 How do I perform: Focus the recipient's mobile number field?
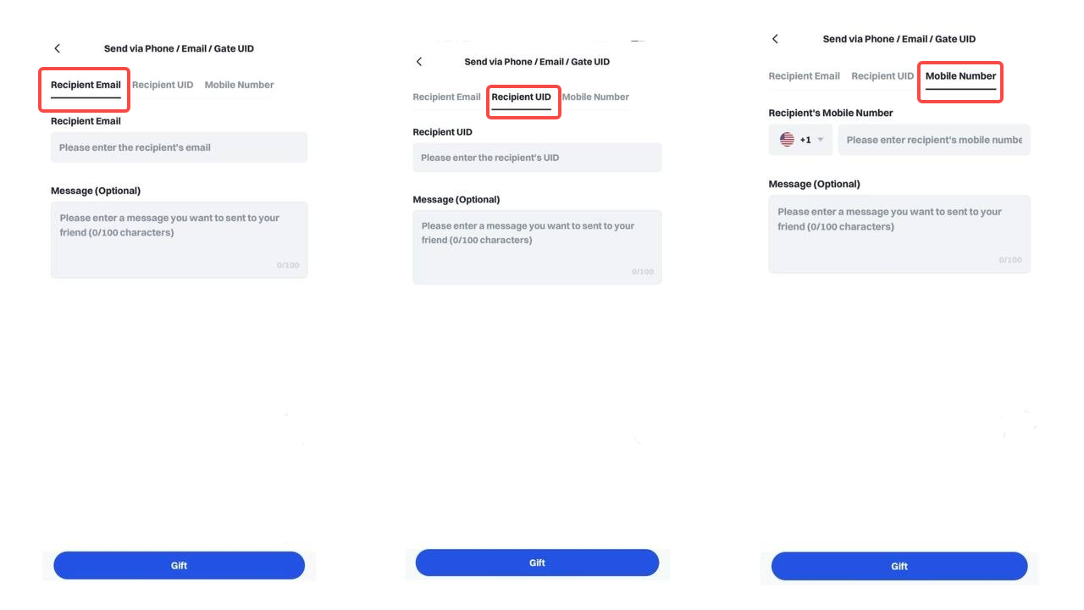tap(933, 140)
